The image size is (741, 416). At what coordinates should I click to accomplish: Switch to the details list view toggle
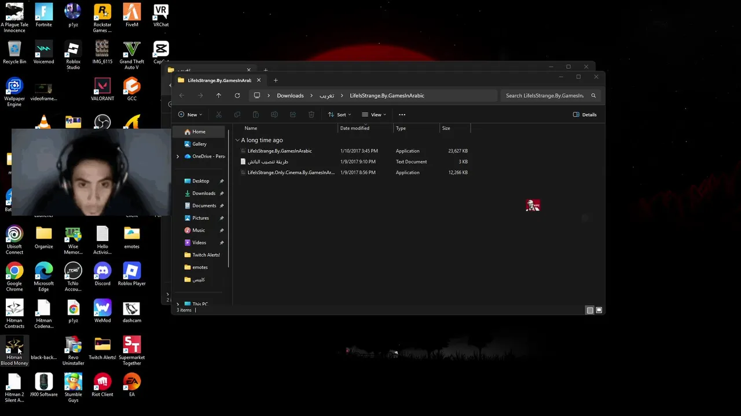(590, 310)
